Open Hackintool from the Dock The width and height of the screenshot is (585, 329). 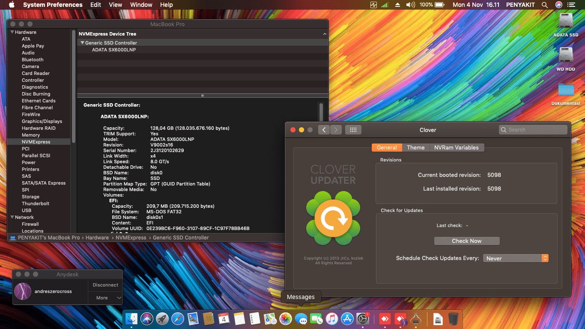(416, 319)
